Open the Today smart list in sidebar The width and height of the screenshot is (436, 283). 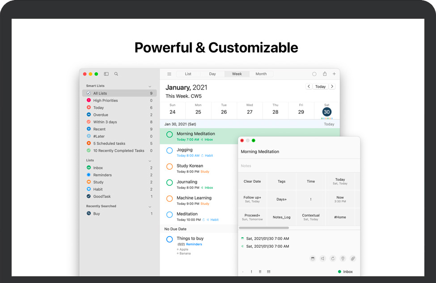[119, 108]
